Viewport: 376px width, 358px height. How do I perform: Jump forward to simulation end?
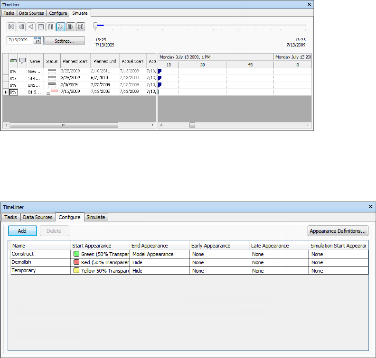pos(81,27)
